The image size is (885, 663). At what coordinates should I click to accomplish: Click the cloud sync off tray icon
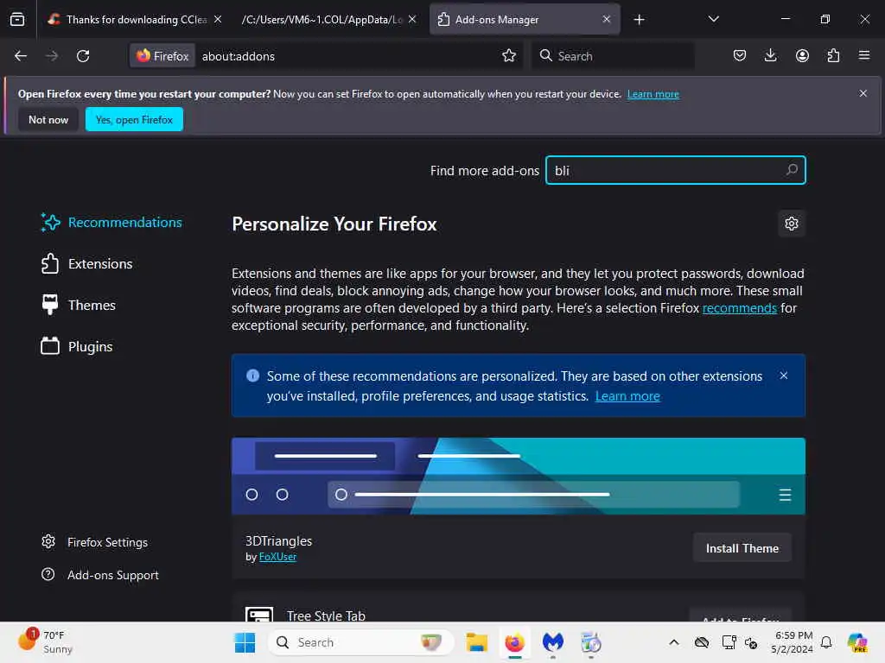(x=702, y=642)
